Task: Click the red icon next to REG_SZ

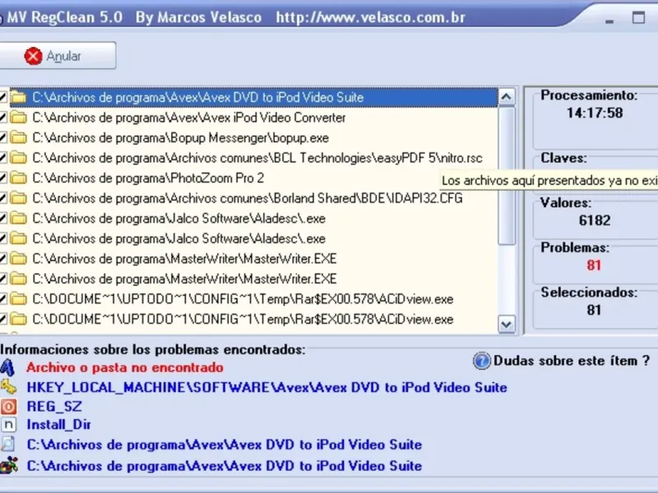Action: pos(8,406)
